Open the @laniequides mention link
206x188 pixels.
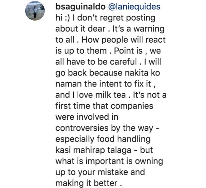coord(134,7)
